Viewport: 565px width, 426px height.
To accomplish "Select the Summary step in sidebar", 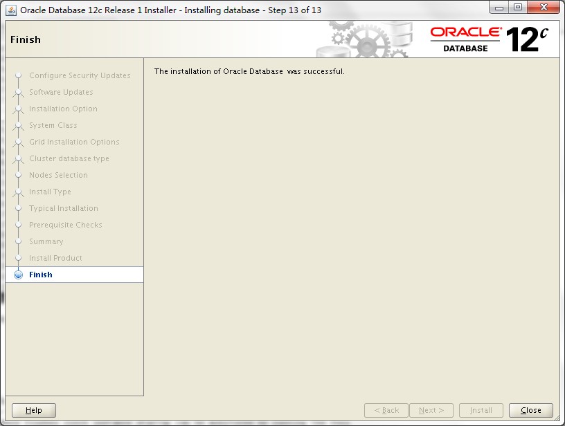I will (46, 241).
